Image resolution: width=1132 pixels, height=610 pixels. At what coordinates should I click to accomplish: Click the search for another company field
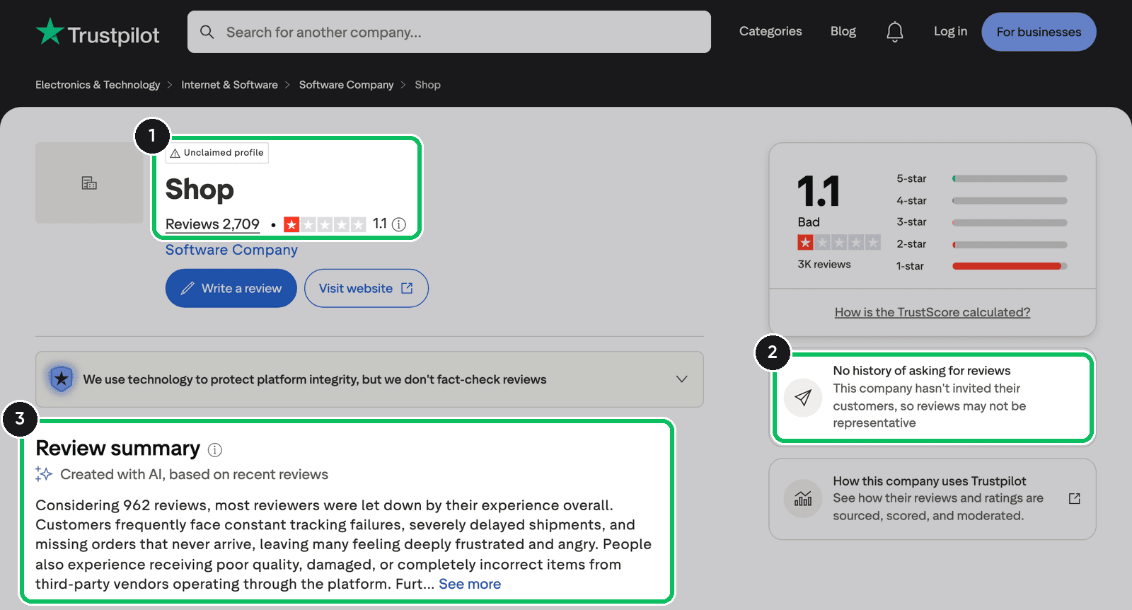point(449,32)
